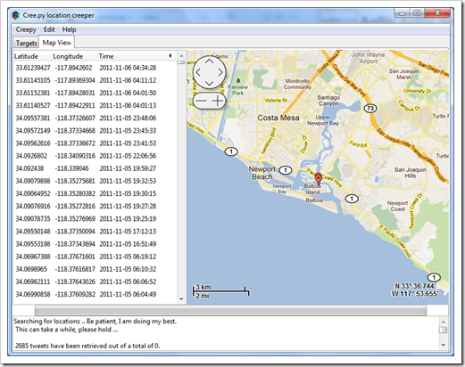Click the location list scroll down arrow

point(181,299)
